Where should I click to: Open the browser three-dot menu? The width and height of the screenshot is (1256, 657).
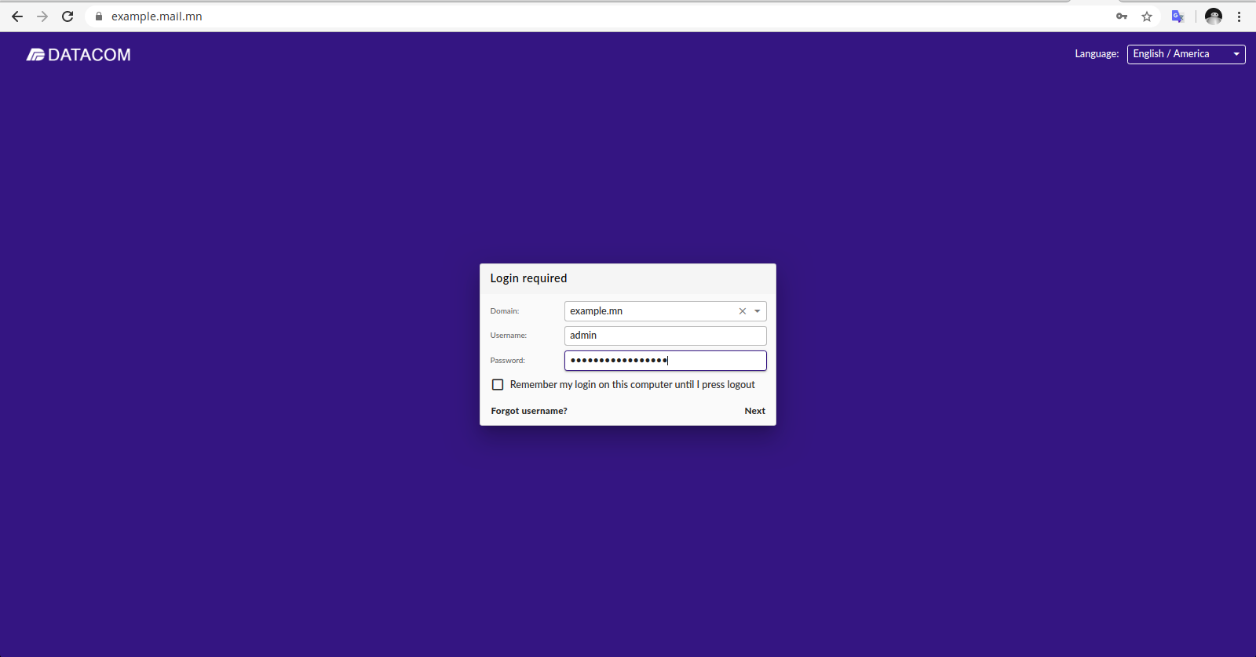1240,16
